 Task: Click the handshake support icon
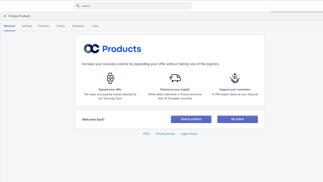(235, 78)
